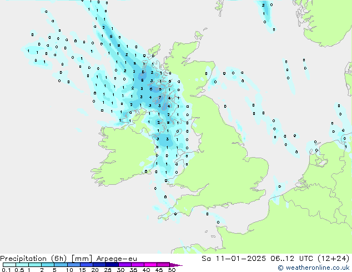Click the "[mm]" unit label
Image resolution: width=352 pixels, height=272 pixels.
click(x=82, y=259)
